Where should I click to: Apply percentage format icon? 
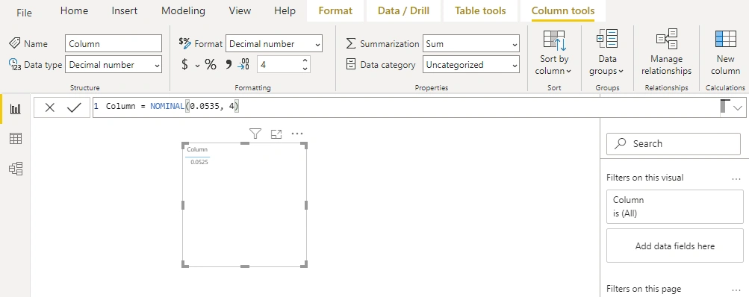[x=211, y=64]
